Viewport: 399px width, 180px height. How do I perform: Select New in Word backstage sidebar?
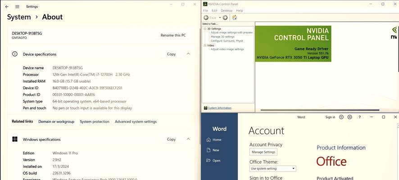point(216,150)
